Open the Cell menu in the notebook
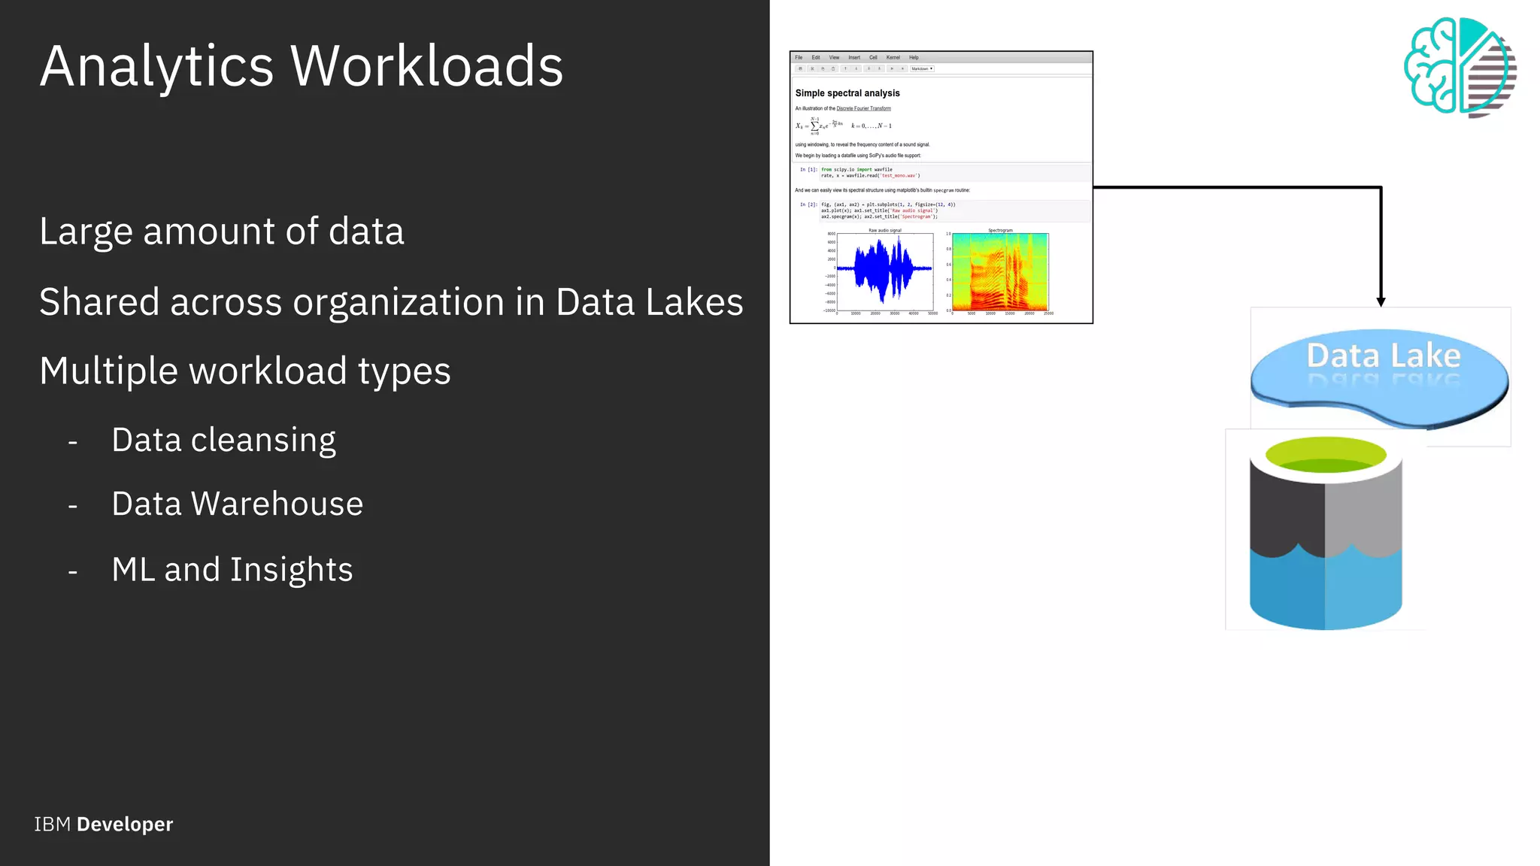This screenshot has width=1540, height=866. (873, 57)
